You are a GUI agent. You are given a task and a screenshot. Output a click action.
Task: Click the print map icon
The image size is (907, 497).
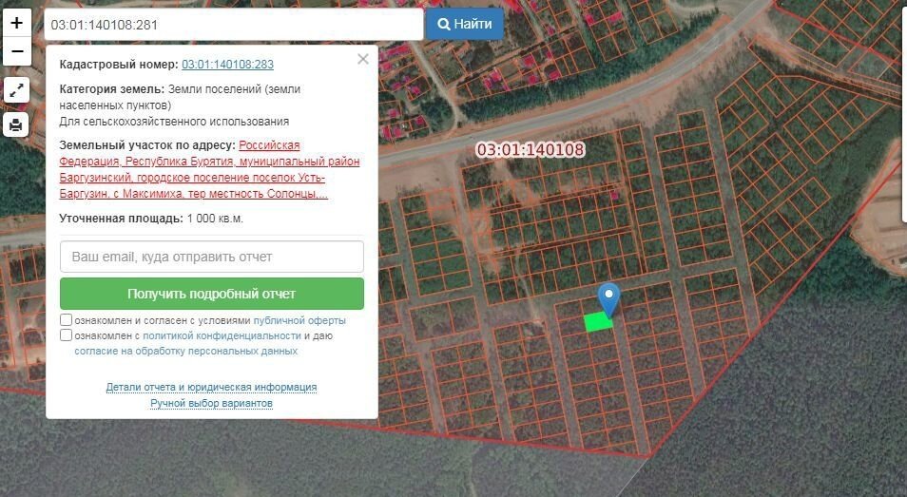(x=16, y=124)
